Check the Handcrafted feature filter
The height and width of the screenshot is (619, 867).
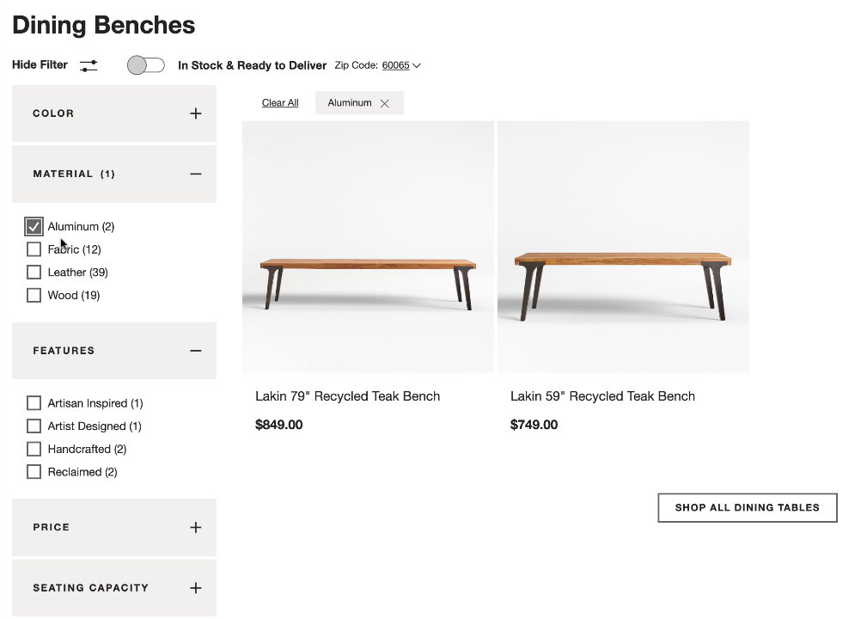(34, 449)
